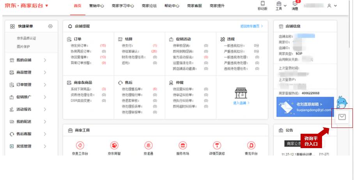The height and width of the screenshot is (180, 354).
Task: Click the 工具 toolbox icon
Action: (279, 4)
